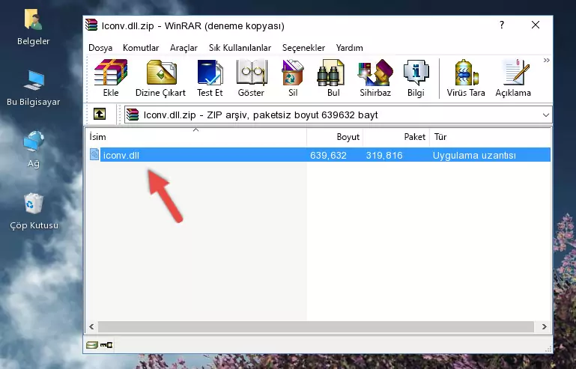
Task: Click the key password icon in status bar
Action: [106, 345]
